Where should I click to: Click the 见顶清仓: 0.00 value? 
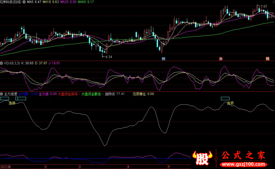click(x=143, y=94)
